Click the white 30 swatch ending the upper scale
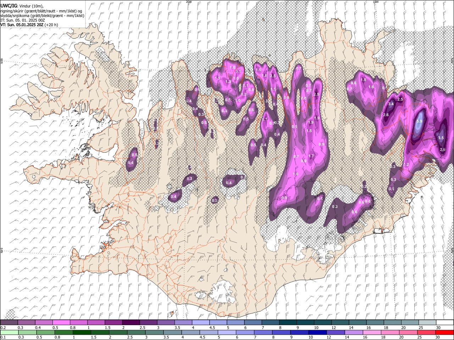 coord(445,322)
